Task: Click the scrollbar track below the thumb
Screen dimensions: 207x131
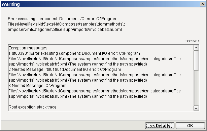Action: [x=196, y=88]
